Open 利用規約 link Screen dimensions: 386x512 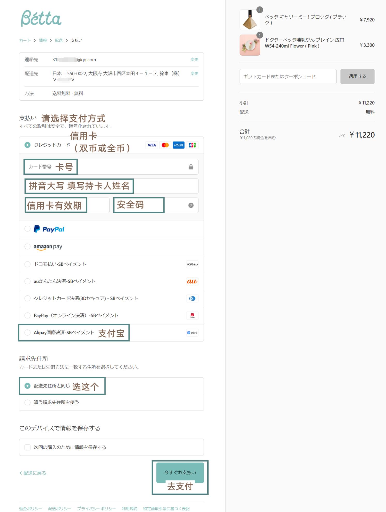130,509
